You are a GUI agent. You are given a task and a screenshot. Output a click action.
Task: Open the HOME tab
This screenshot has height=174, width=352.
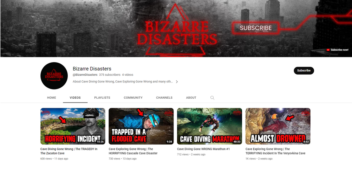coord(52,98)
